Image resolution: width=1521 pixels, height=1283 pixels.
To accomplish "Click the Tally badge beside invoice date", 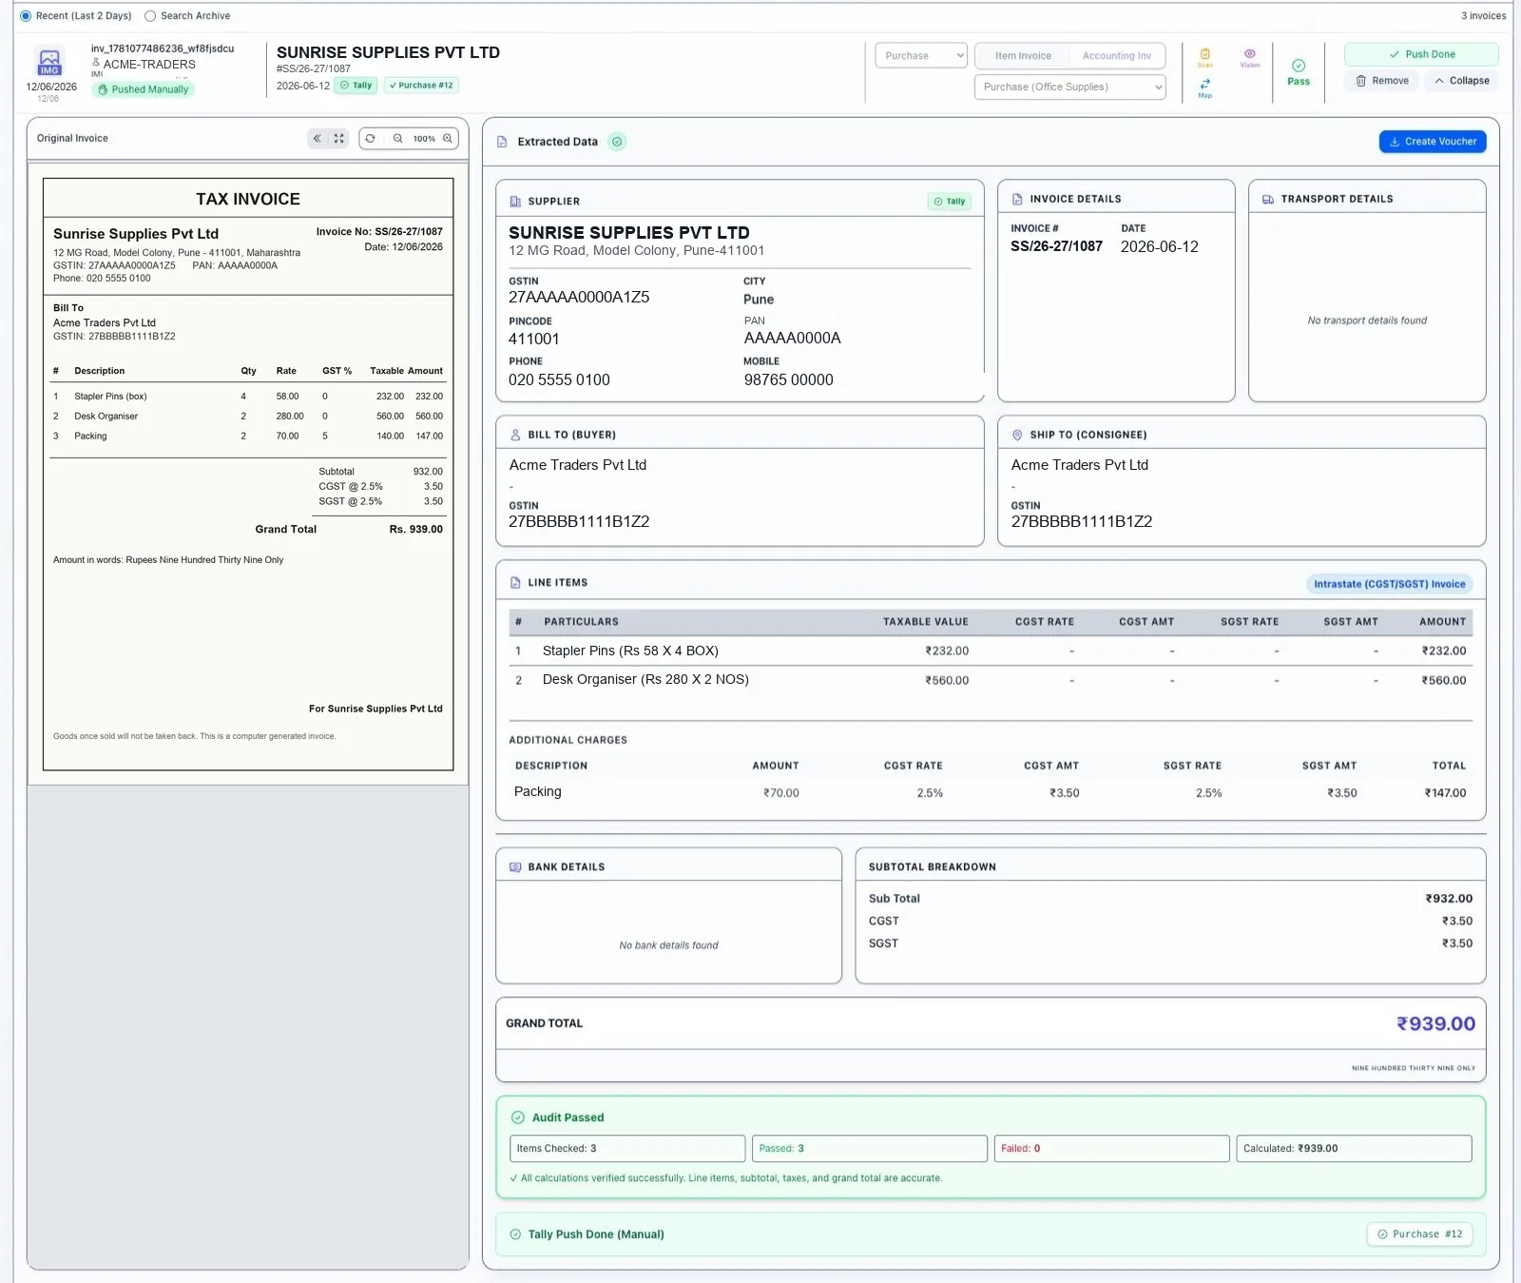I will (x=356, y=86).
